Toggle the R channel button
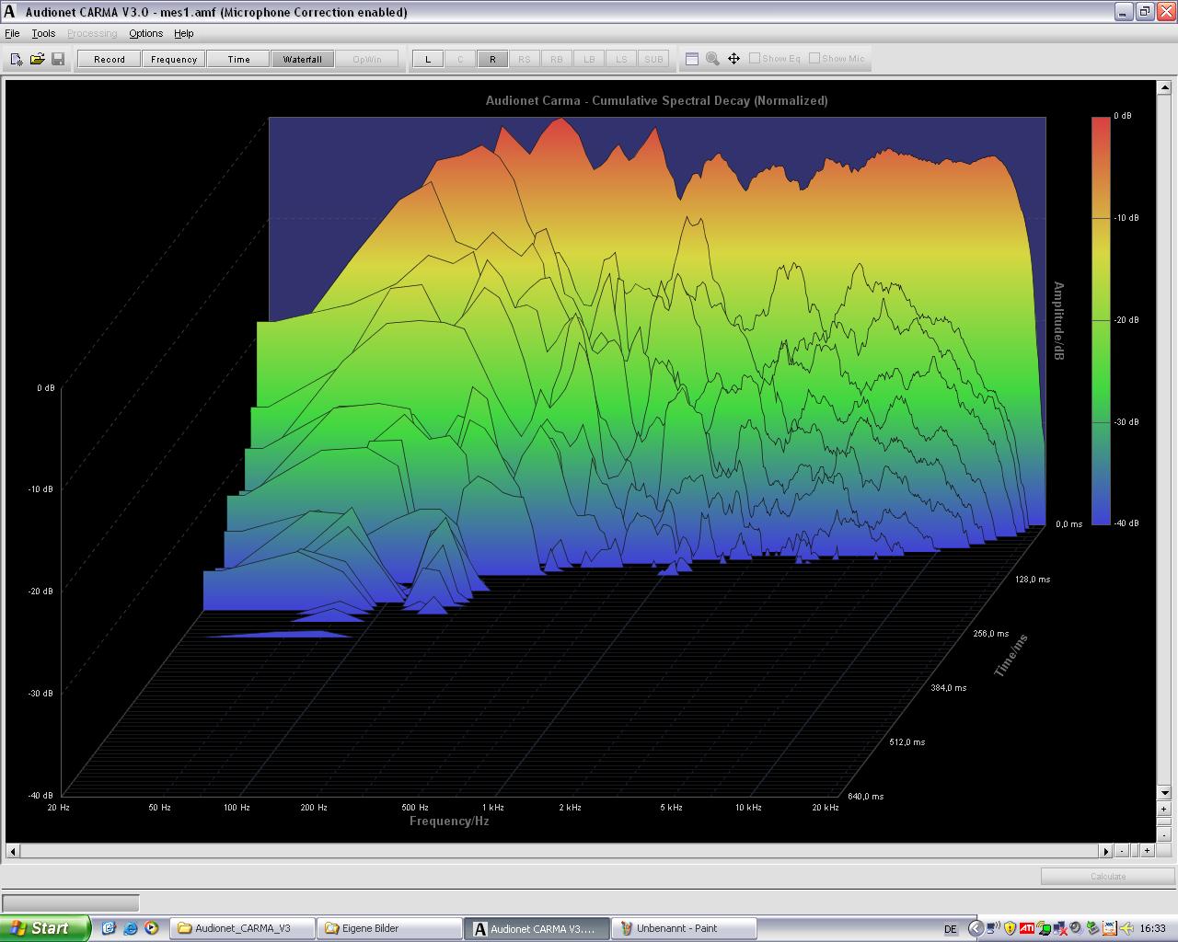Image resolution: width=1178 pixels, height=942 pixels. [x=492, y=59]
